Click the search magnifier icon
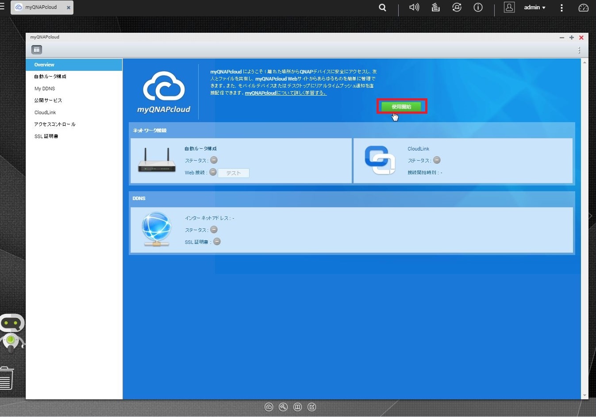The height and width of the screenshot is (417, 596). tap(383, 8)
